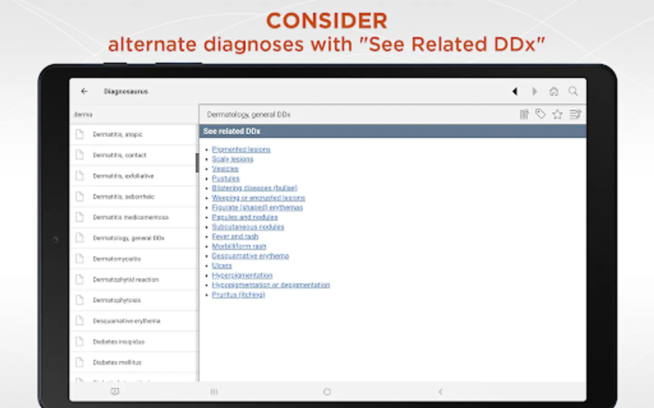Tap the back arrow beside Diagnosaurus
This screenshot has height=408, width=654.
84,91
